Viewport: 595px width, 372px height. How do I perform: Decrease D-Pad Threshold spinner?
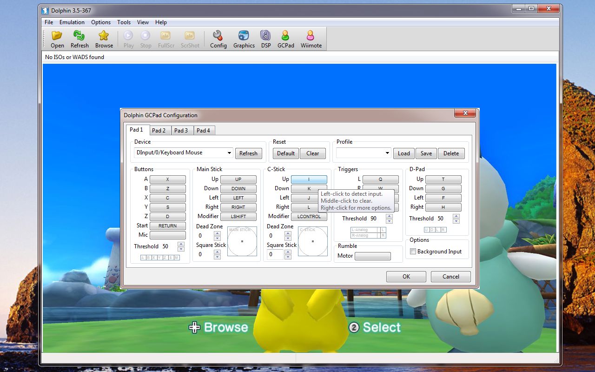point(456,221)
